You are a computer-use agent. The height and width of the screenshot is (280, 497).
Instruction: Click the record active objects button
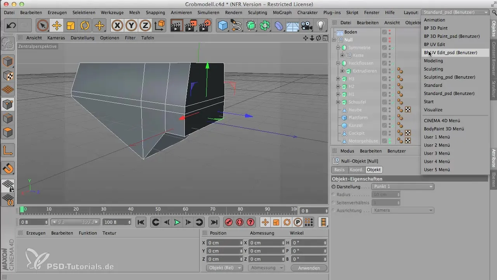[x=229, y=222]
